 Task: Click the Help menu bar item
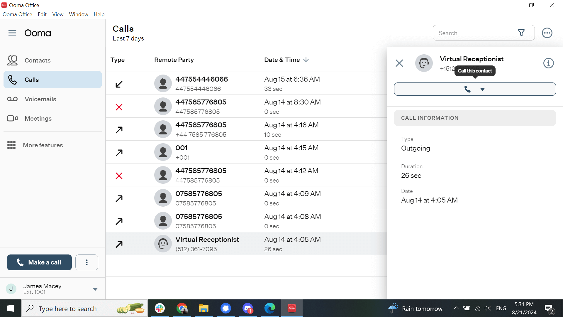point(99,14)
